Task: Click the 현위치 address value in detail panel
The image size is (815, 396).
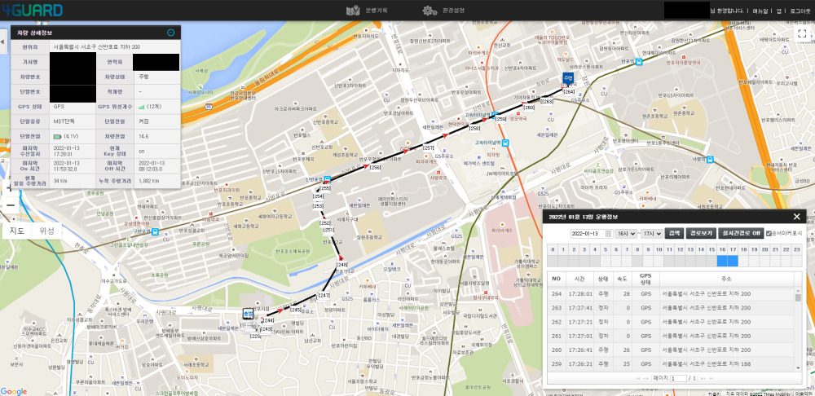Action: tap(96, 46)
